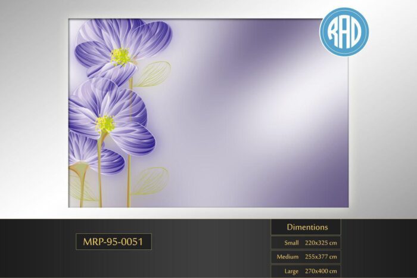Select the Large 270x400 cm row

[x=306, y=271]
